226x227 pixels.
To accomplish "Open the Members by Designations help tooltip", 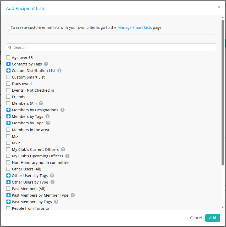I will point(62,110).
